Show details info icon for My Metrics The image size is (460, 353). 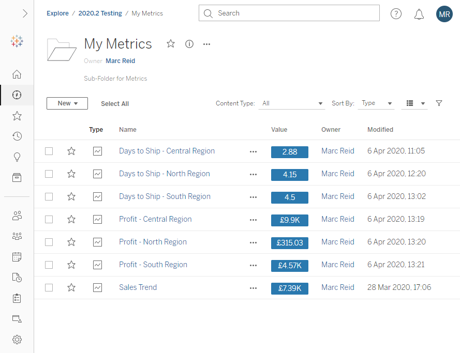pyautogui.click(x=189, y=44)
